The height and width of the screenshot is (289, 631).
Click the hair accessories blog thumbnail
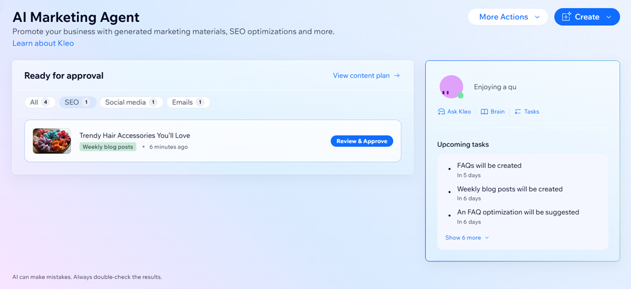tap(52, 140)
